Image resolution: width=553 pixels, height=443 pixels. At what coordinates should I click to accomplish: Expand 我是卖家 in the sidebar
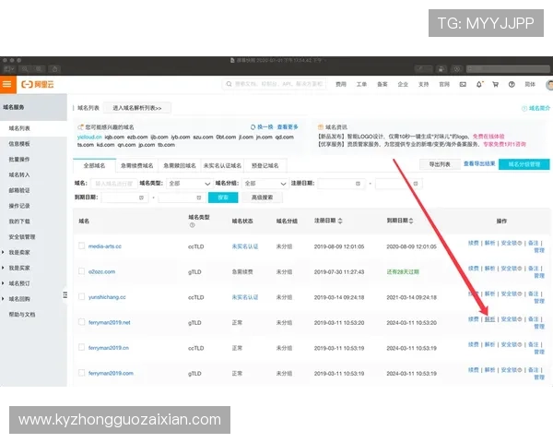point(3,252)
